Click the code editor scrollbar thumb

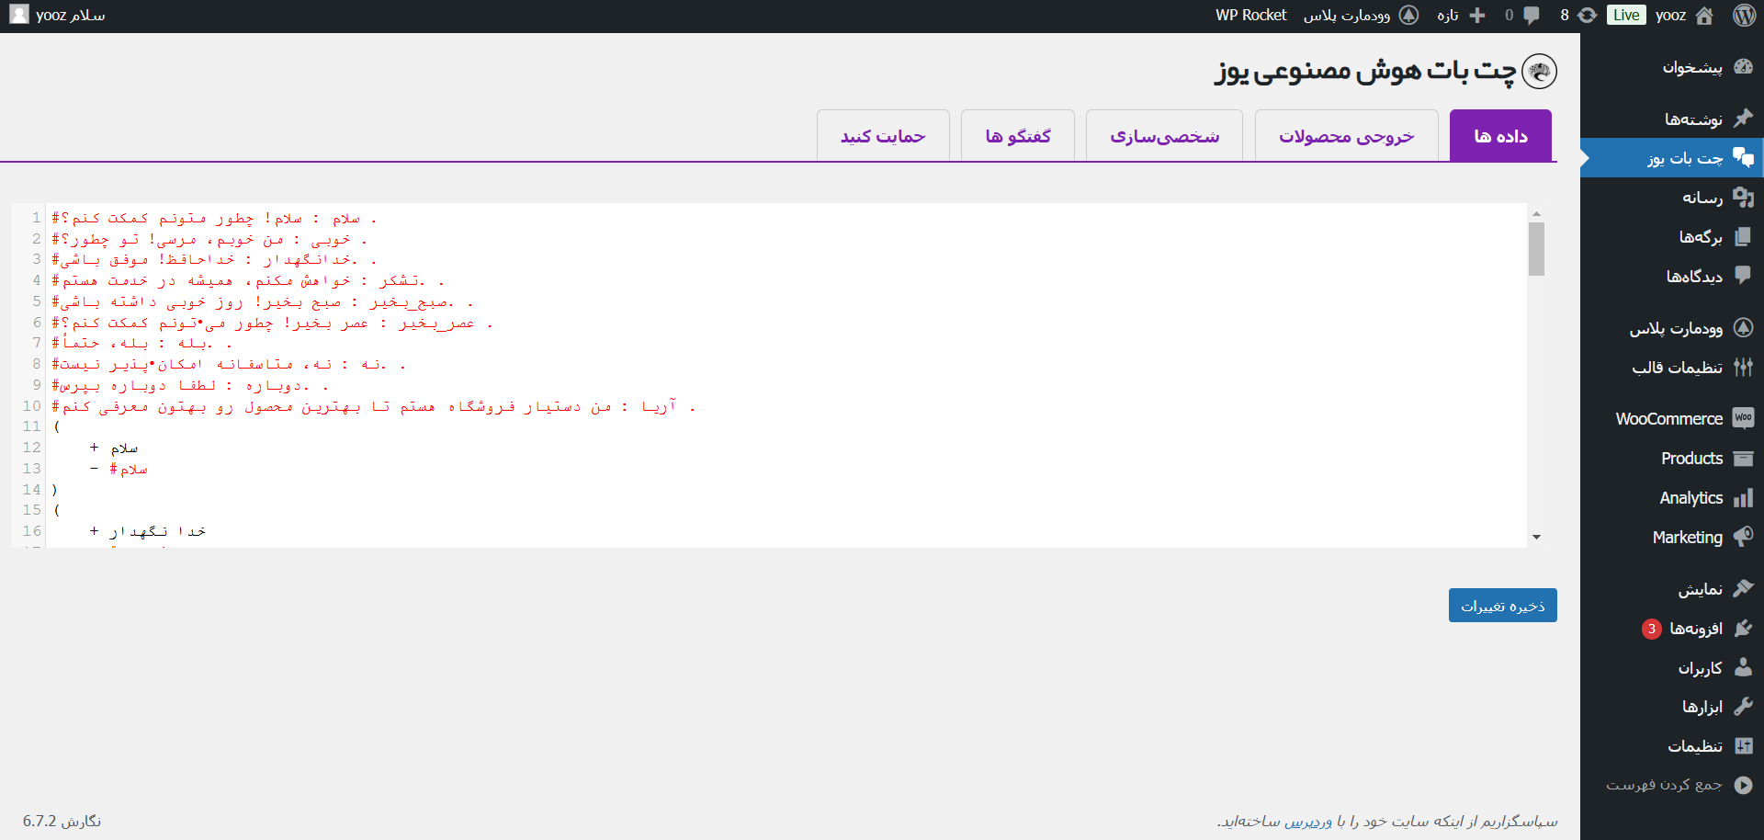pyautogui.click(x=1536, y=249)
